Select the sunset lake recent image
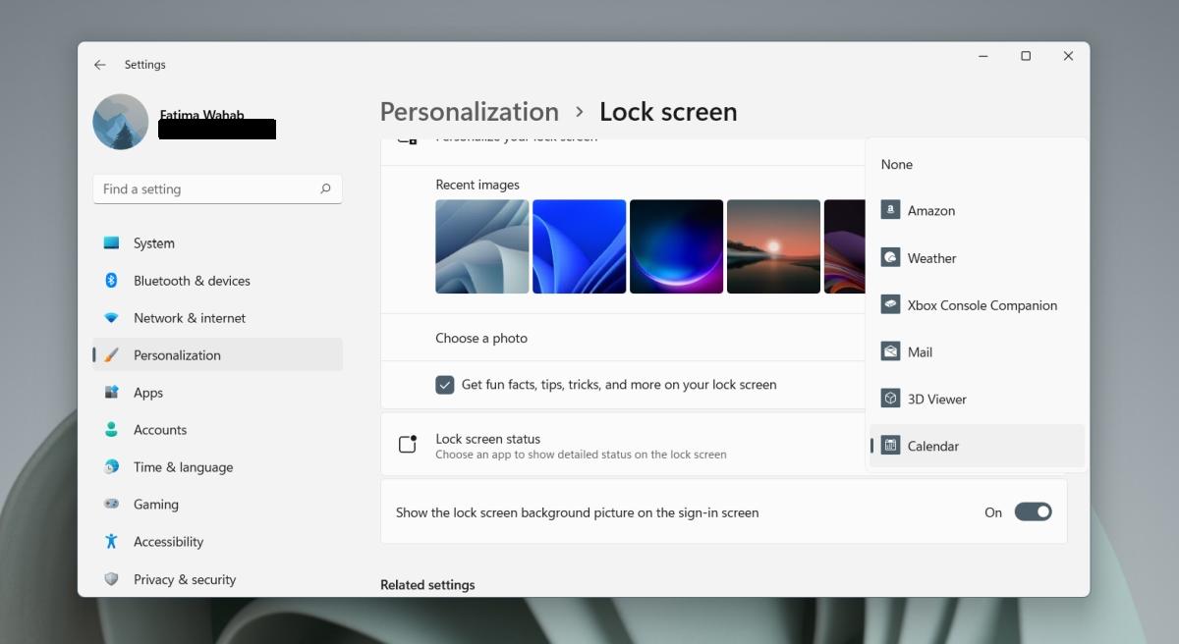 [773, 246]
